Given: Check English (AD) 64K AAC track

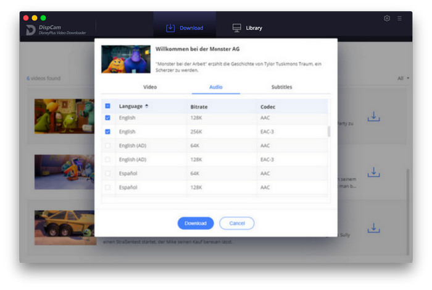Looking at the screenshot, I should [x=108, y=145].
